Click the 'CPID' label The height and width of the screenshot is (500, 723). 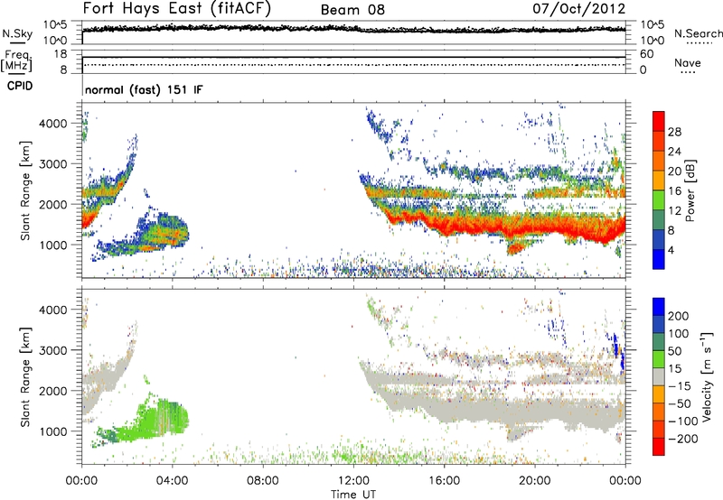(x=20, y=86)
